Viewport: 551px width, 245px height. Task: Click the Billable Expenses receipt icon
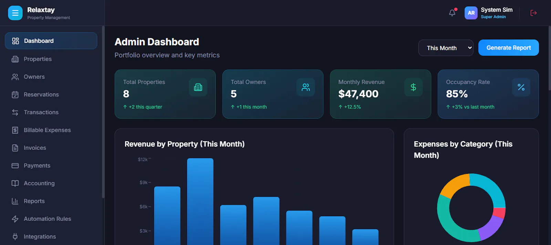[x=15, y=130]
